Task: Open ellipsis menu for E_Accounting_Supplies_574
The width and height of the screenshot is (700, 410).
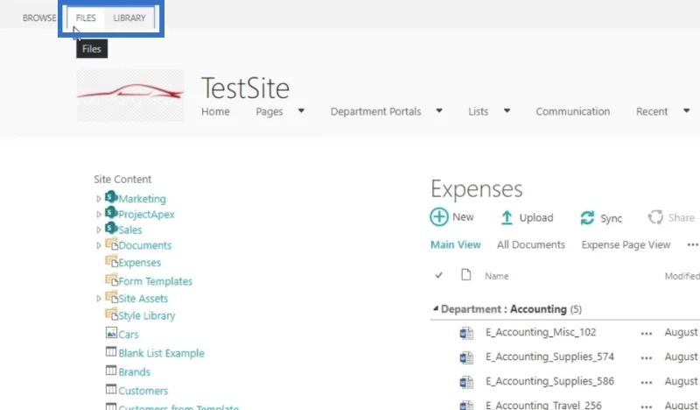Action: 646,357
